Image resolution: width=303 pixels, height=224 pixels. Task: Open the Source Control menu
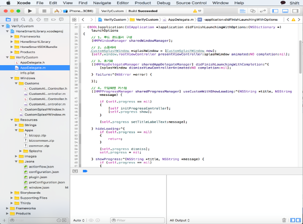click(x=191, y=3)
